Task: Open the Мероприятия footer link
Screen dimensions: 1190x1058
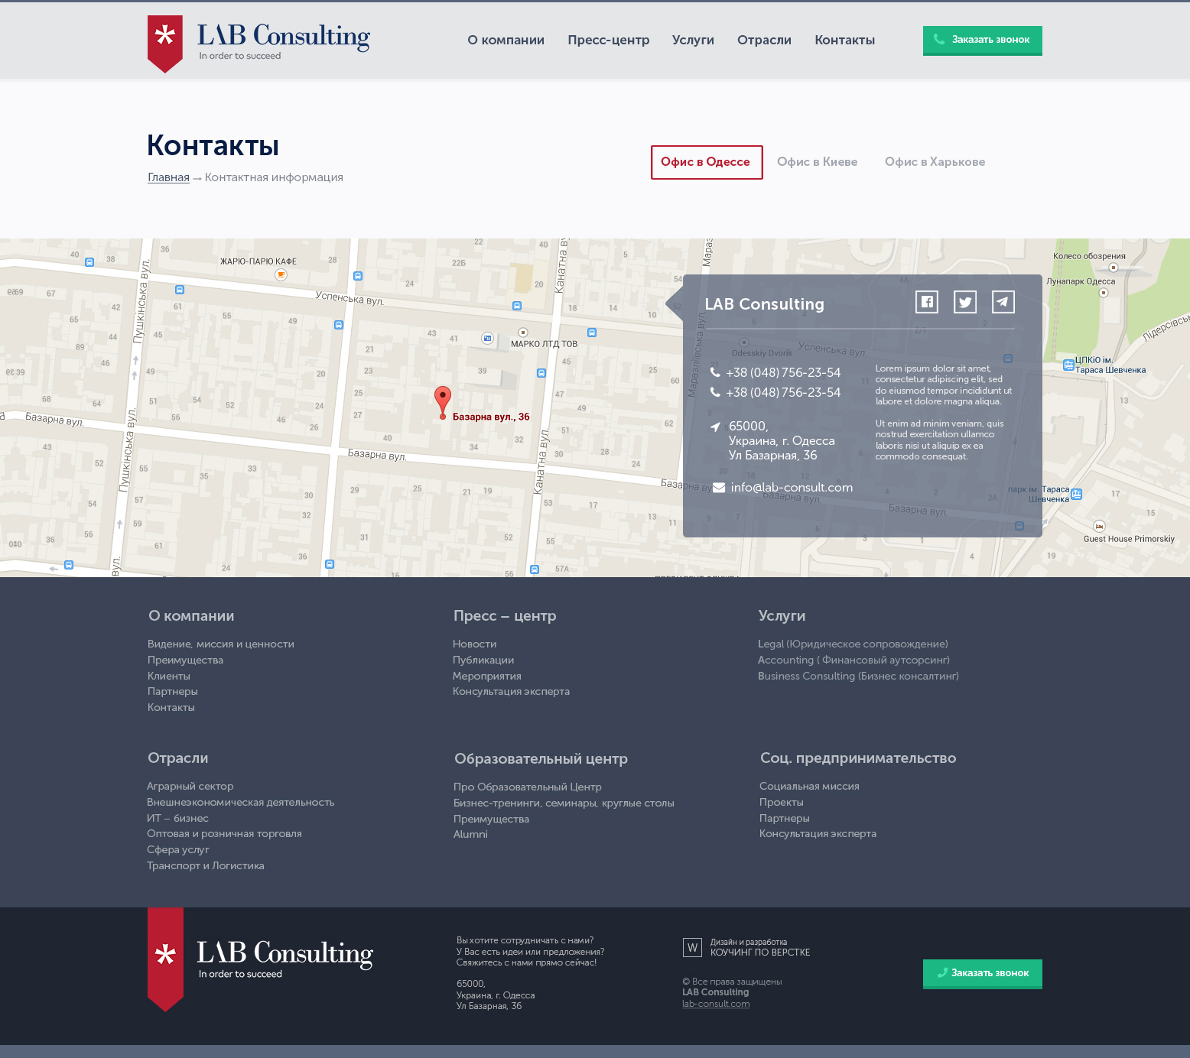Action: [x=487, y=677]
